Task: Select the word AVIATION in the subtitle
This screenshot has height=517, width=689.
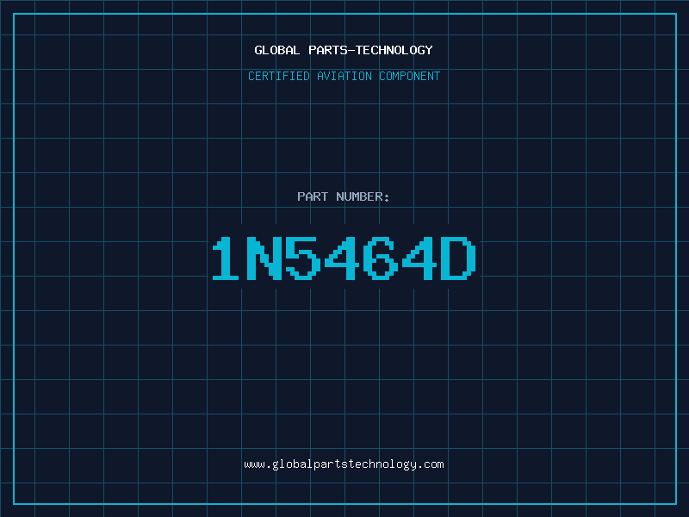Action: tap(344, 76)
